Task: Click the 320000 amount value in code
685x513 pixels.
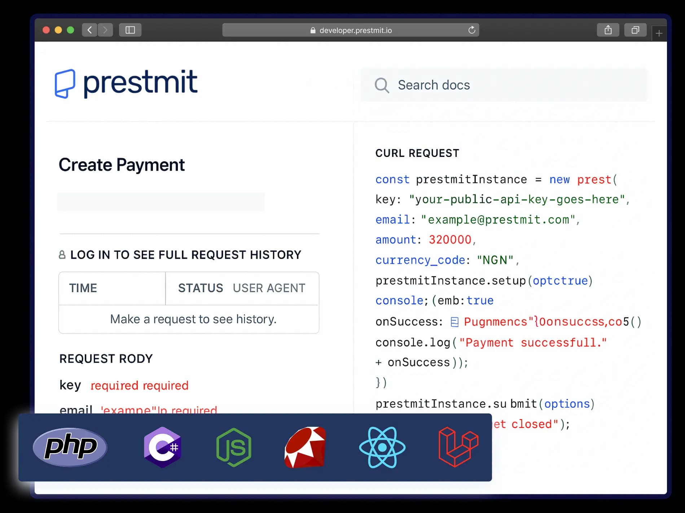Action: tap(450, 240)
